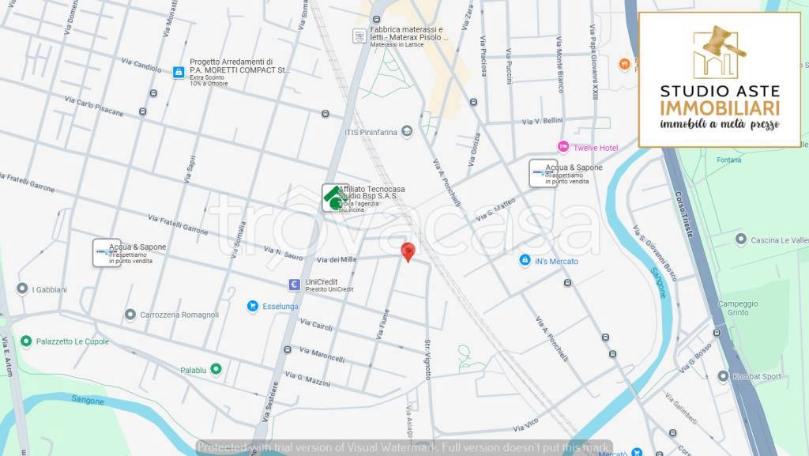Open the UniCredit bank icon
Image resolution: width=809 pixels, height=456 pixels.
[294, 285]
